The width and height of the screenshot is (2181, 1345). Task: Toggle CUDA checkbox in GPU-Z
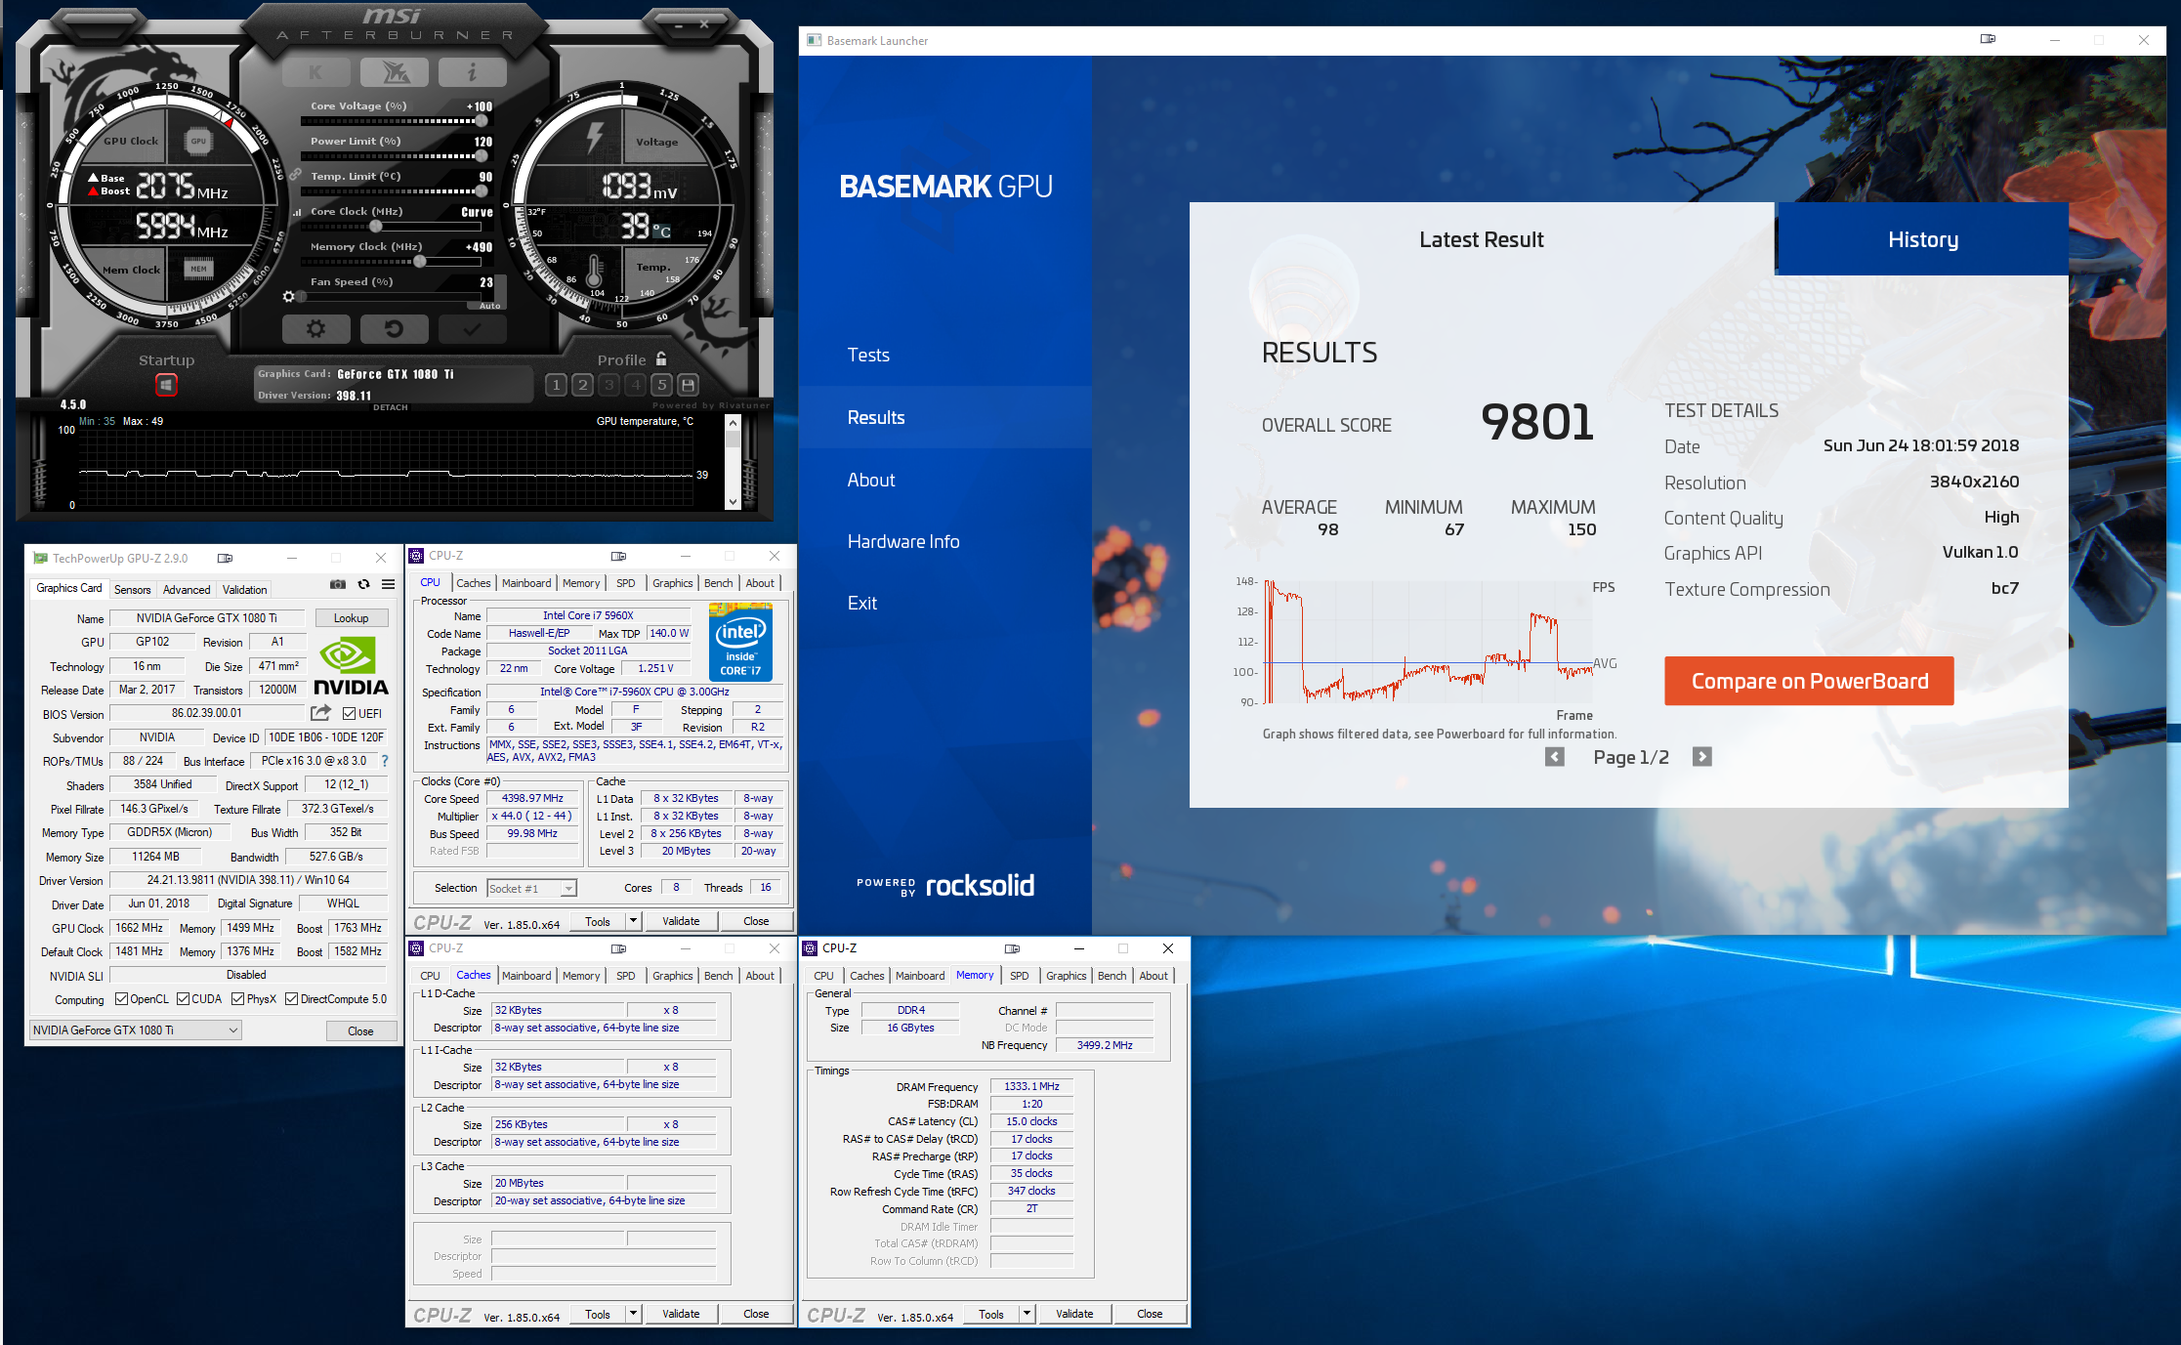(183, 998)
